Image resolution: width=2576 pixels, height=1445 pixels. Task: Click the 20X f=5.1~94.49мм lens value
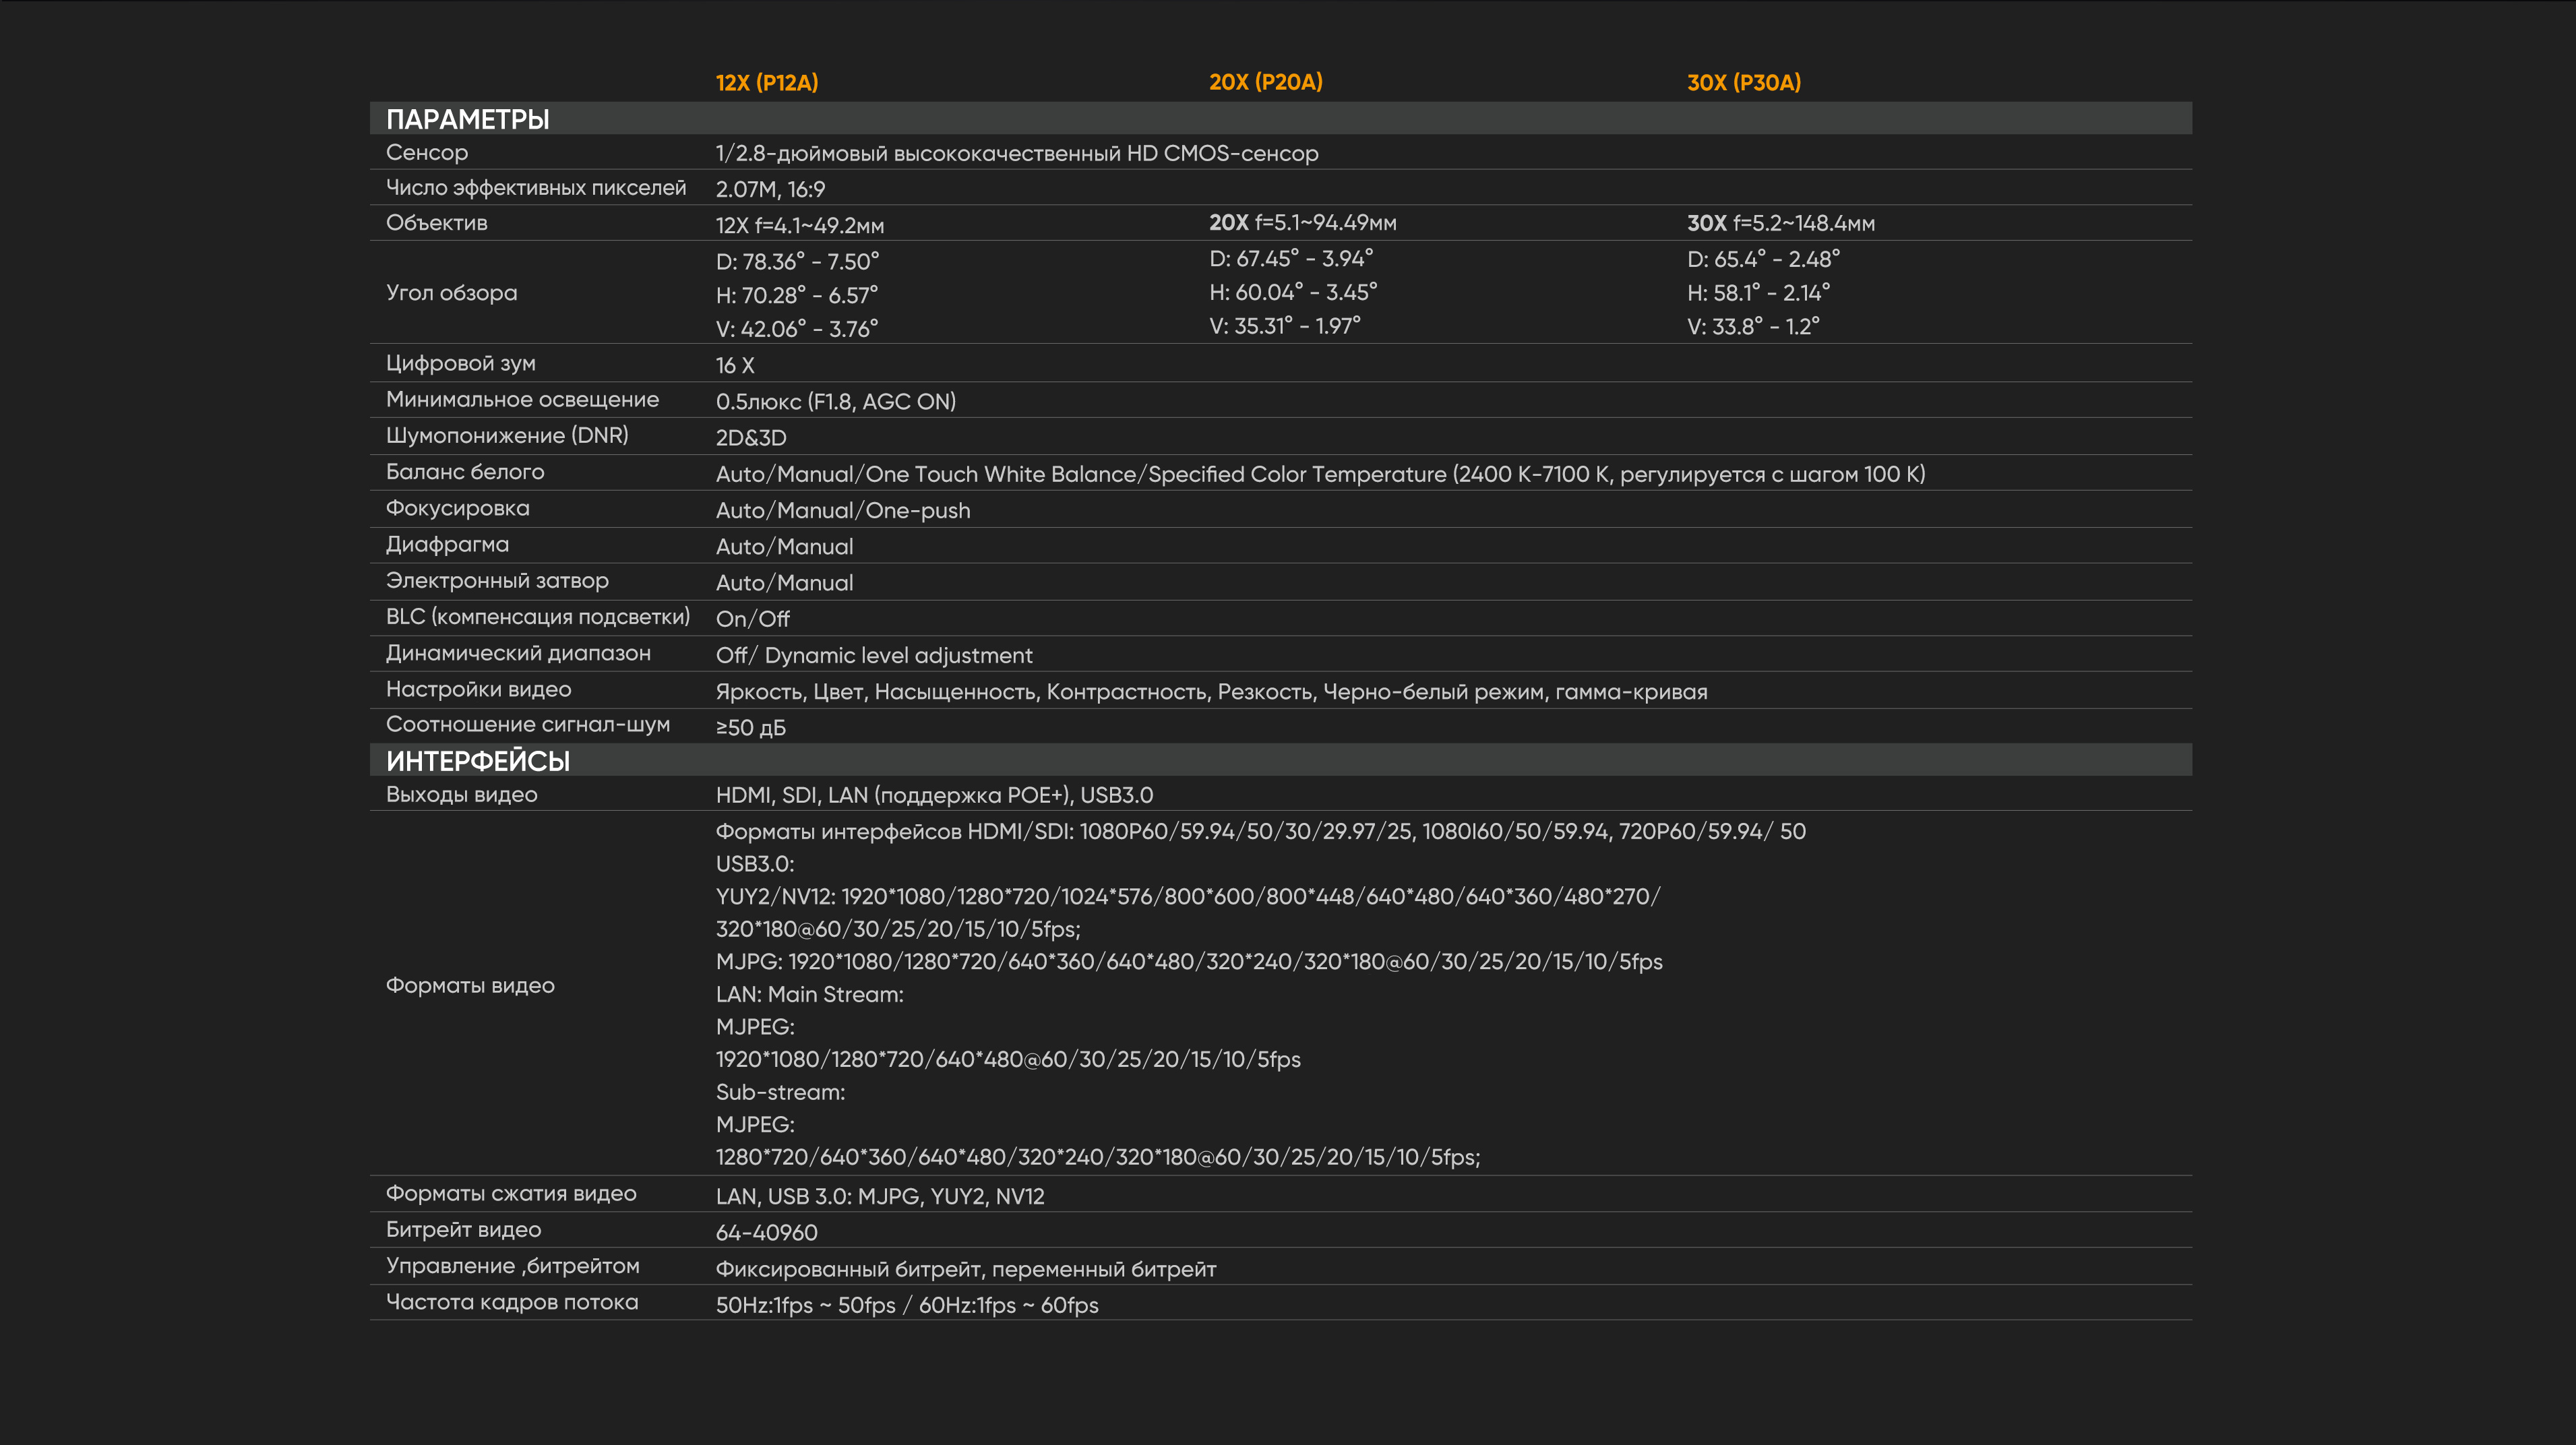coord(1303,223)
